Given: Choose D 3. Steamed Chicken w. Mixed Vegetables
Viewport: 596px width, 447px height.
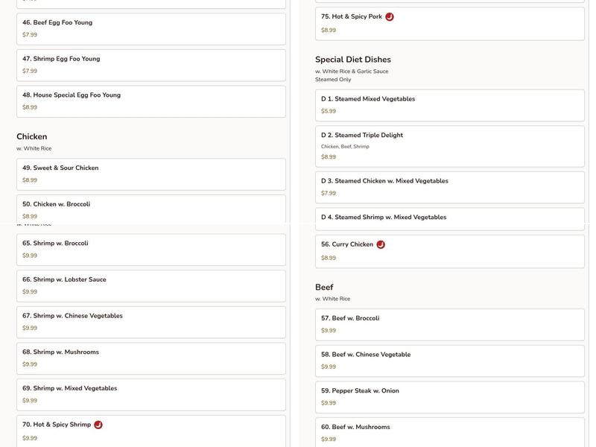Looking at the screenshot, I should point(449,187).
